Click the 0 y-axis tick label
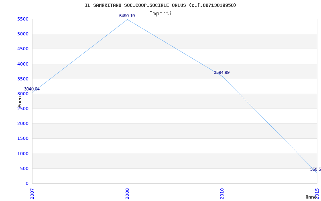 (27, 183)
